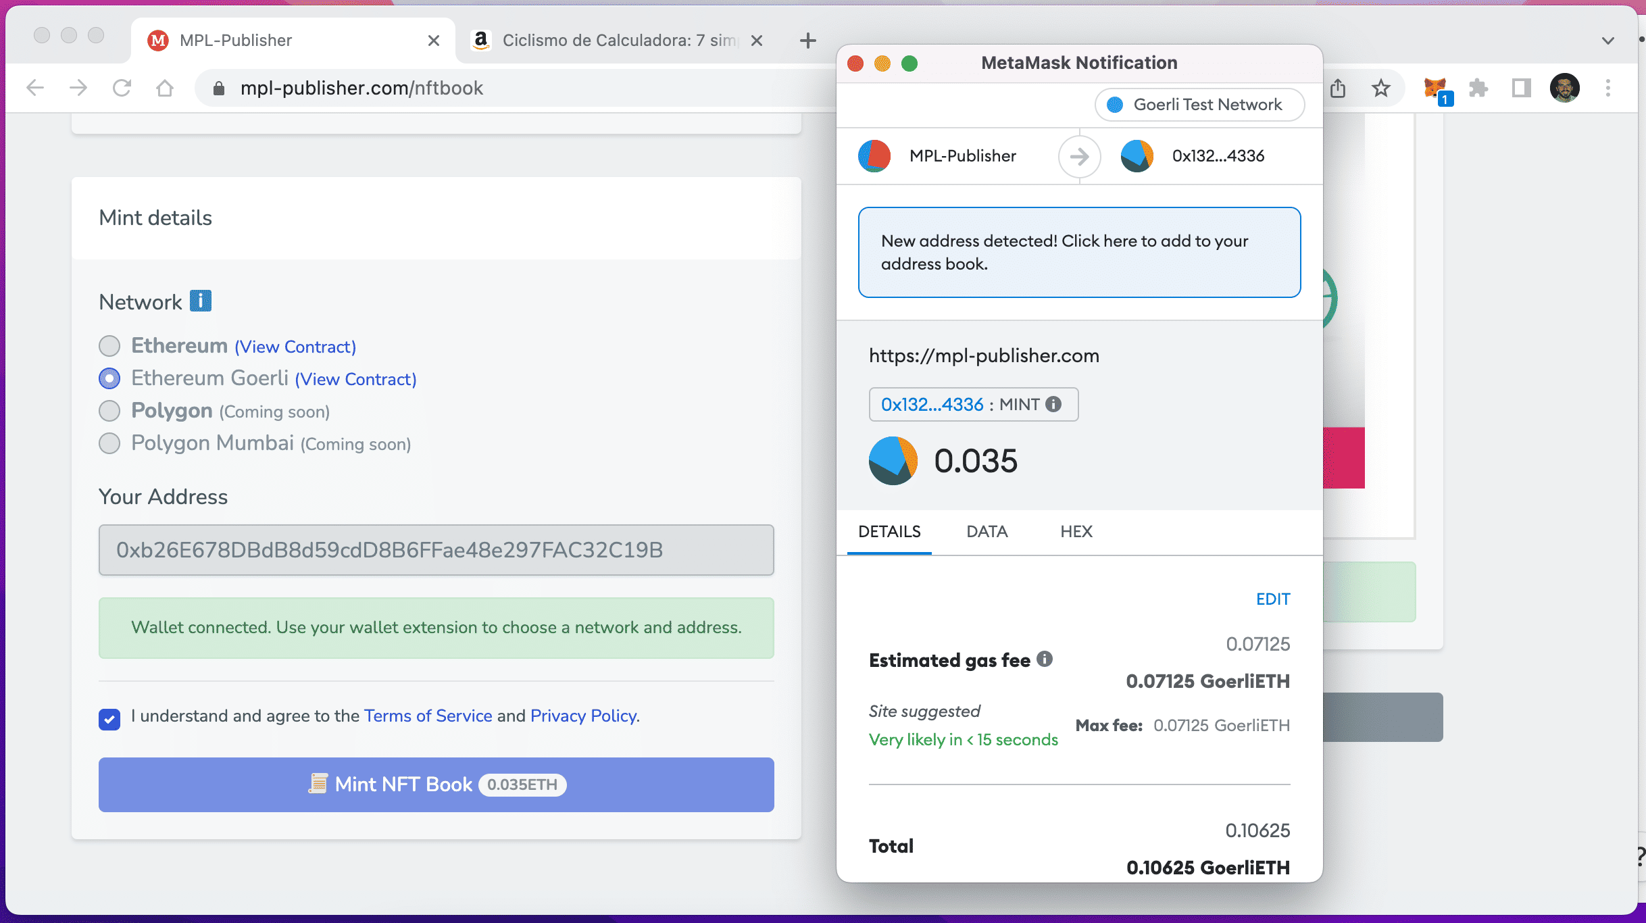Click the Site suggested label

[924, 711]
